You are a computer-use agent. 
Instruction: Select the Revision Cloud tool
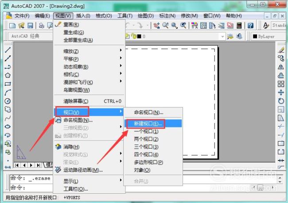[x=8, y=110]
